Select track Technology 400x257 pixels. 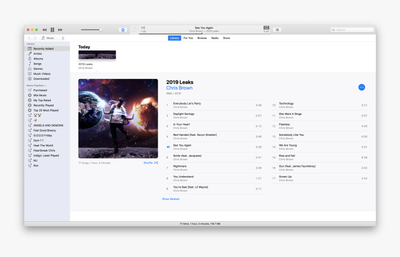point(320,105)
